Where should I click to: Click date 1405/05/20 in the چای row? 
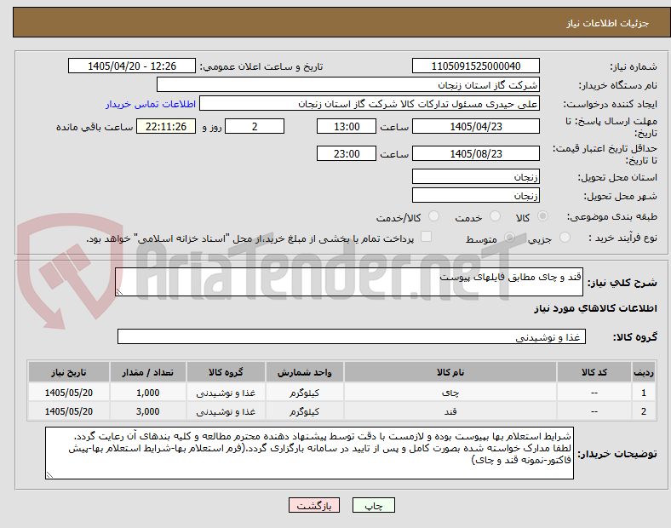click(68, 393)
